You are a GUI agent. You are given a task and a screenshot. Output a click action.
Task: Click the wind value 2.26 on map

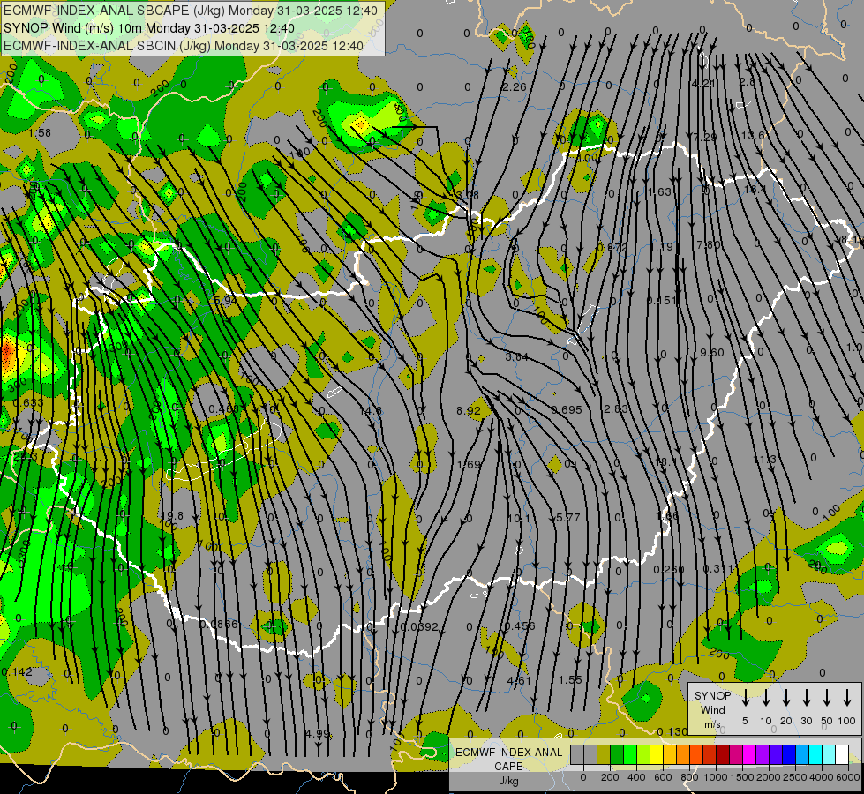coord(515,87)
